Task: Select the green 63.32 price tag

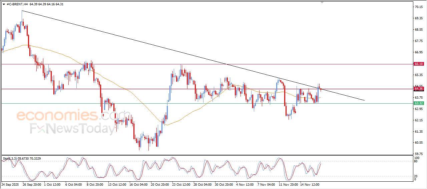Action: (418, 103)
